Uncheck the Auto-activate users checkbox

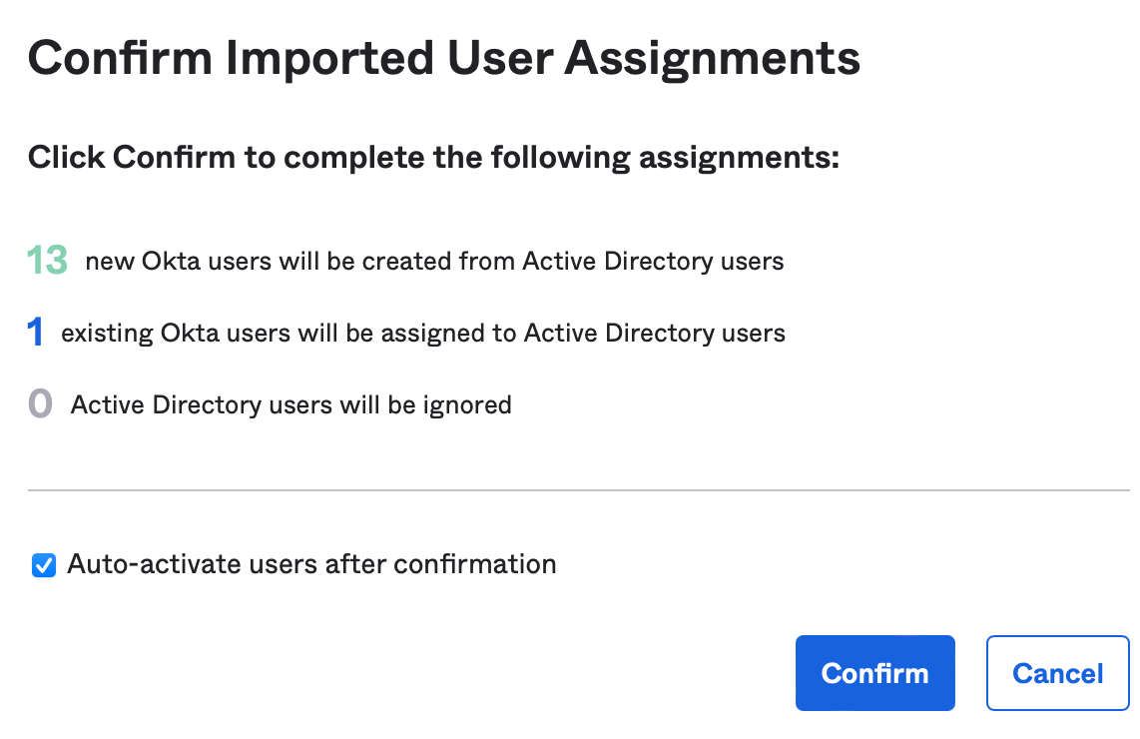pos(43,566)
